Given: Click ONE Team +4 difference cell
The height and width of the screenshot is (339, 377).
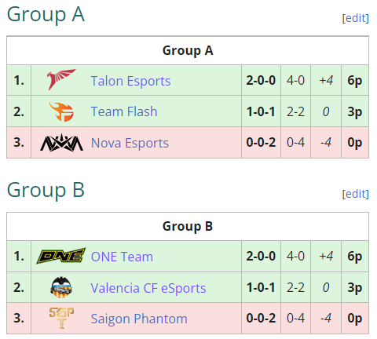Looking at the screenshot, I should 326,256.
